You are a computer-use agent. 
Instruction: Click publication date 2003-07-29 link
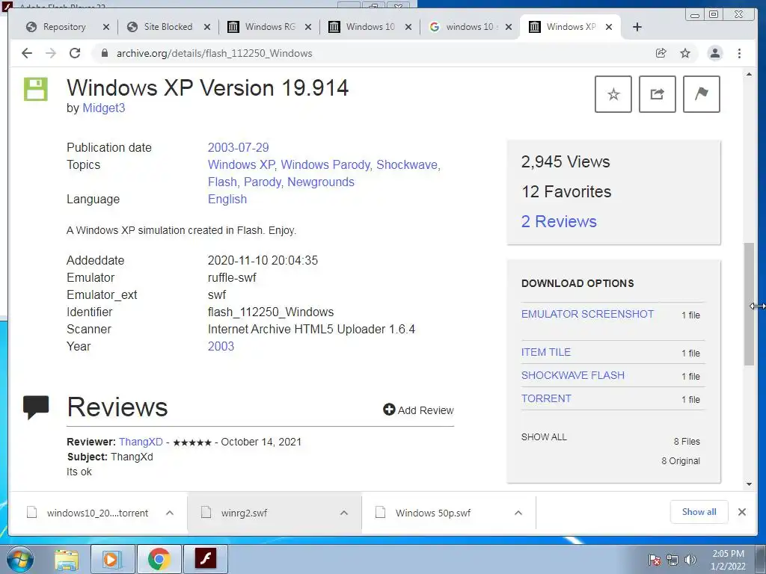pos(239,147)
